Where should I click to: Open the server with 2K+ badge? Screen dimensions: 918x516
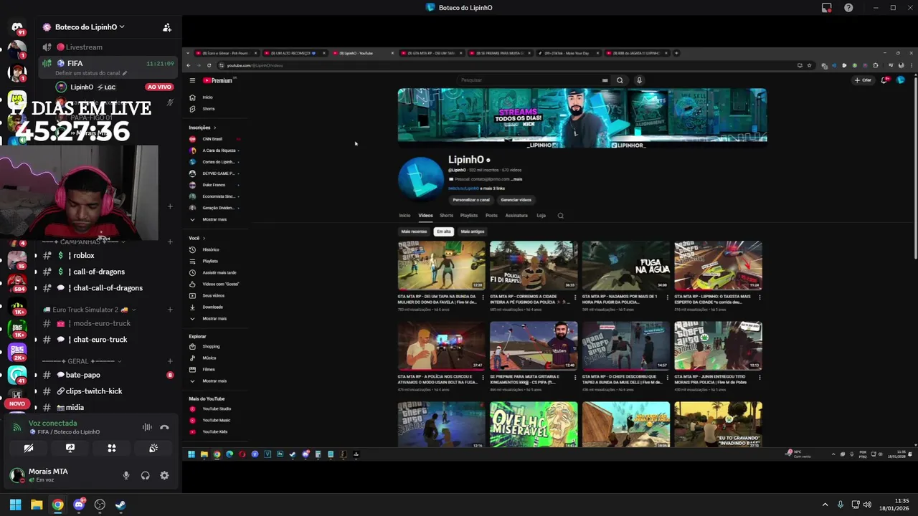(x=17, y=351)
